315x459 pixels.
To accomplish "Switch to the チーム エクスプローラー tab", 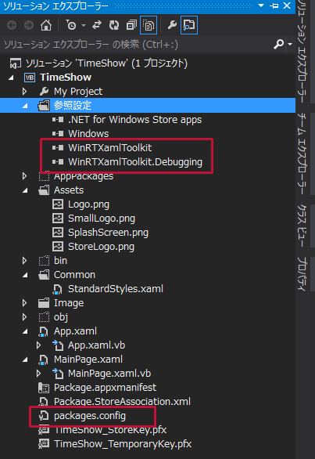I will tap(302, 154).
